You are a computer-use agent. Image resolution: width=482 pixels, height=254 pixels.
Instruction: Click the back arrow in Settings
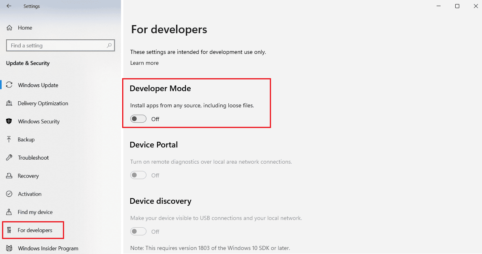tap(9, 6)
